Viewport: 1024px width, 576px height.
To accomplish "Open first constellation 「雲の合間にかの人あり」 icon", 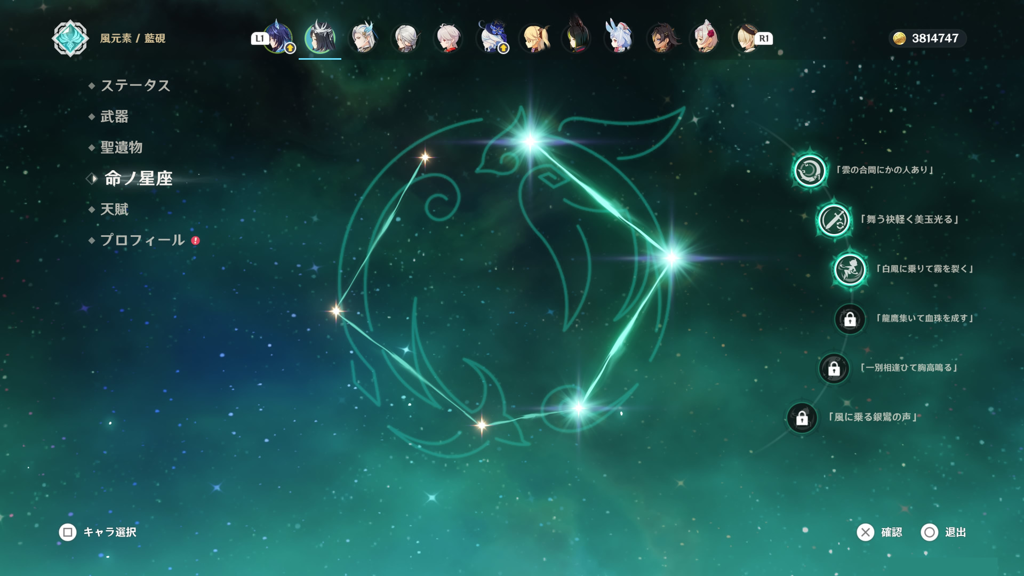I will coord(810,171).
